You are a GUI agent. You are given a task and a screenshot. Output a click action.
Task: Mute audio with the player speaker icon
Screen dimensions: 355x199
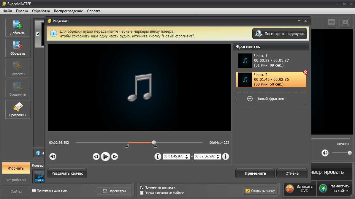tap(53, 156)
